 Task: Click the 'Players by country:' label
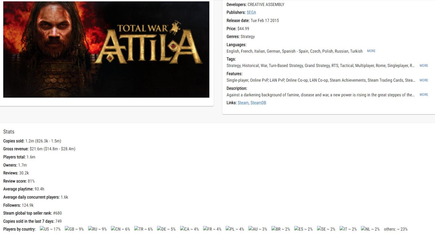(x=20, y=229)
